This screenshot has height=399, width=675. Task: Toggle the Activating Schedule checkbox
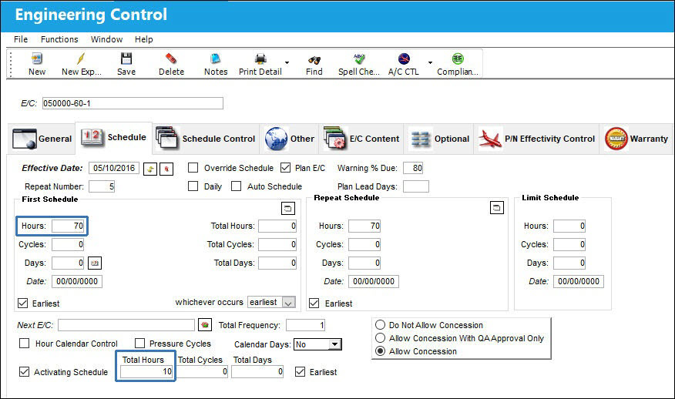[x=25, y=371]
